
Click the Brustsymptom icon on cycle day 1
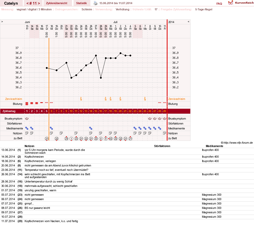(x=27, y=119)
